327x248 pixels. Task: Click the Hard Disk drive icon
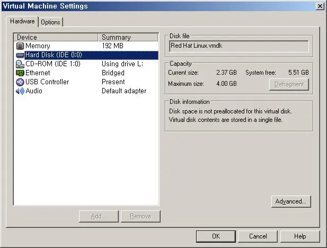(x=20, y=55)
